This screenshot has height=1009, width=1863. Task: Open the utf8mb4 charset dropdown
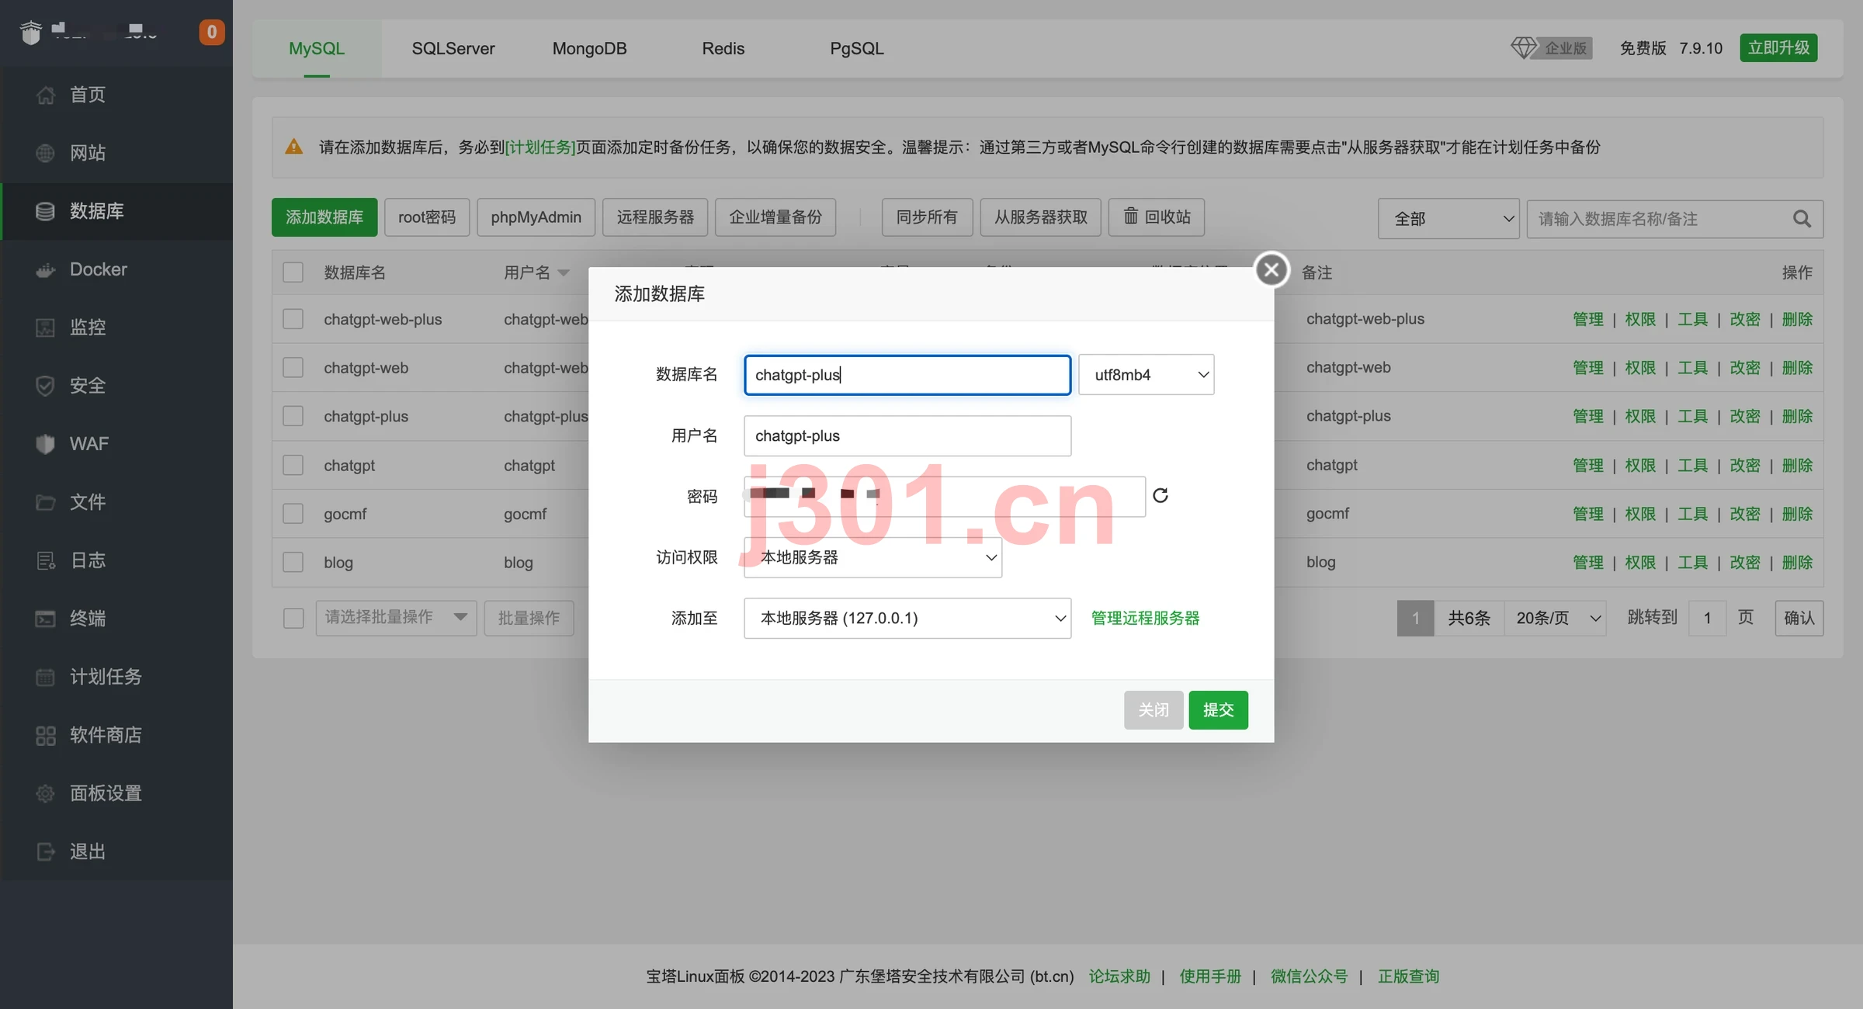tap(1146, 375)
